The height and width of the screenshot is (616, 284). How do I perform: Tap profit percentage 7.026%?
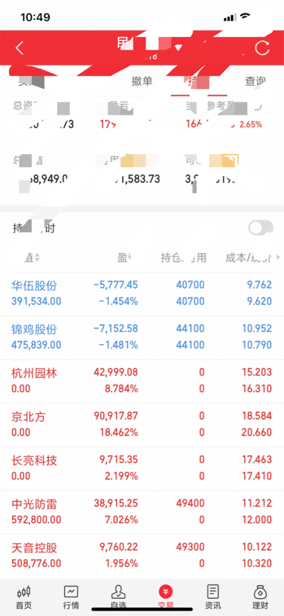coord(121,519)
